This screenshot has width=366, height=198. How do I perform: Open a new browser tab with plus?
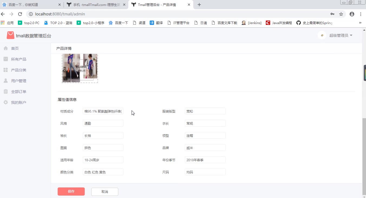pyautogui.click(x=199, y=5)
